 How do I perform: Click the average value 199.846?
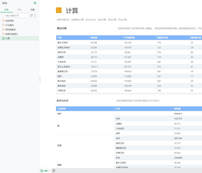pyautogui.click(x=128, y=91)
